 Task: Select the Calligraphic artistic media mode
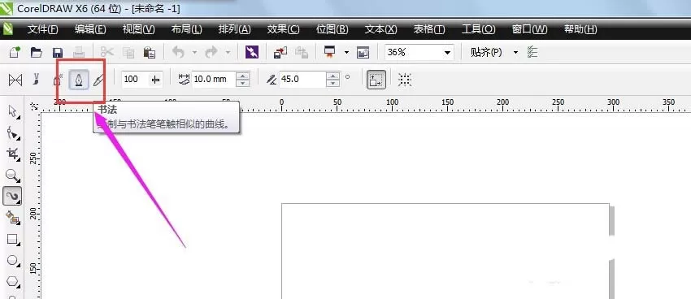point(78,80)
